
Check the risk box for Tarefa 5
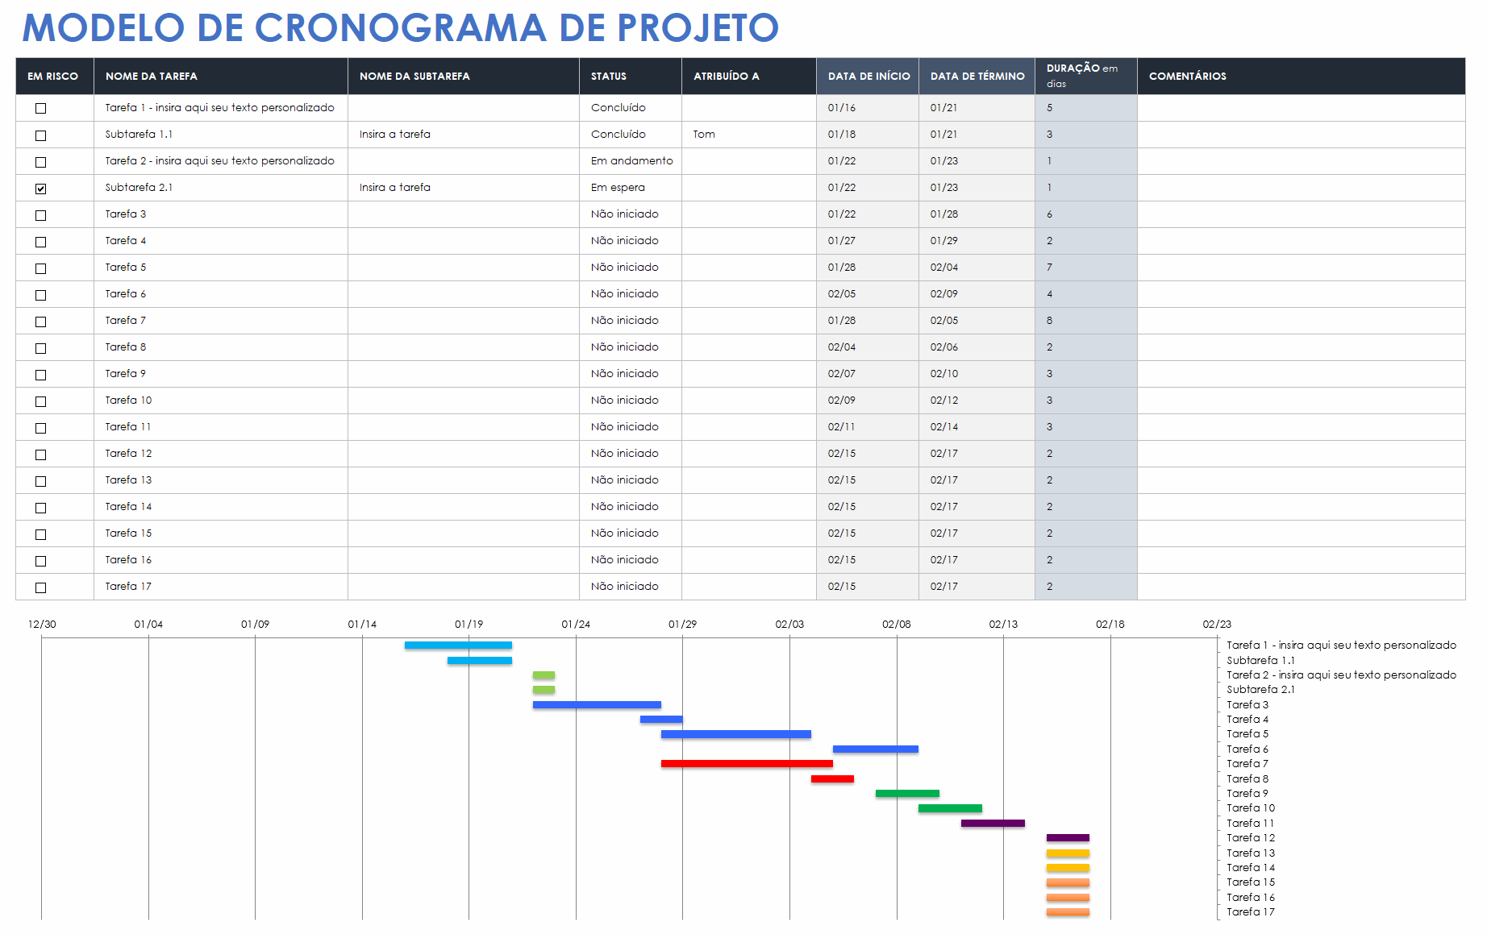tap(41, 268)
